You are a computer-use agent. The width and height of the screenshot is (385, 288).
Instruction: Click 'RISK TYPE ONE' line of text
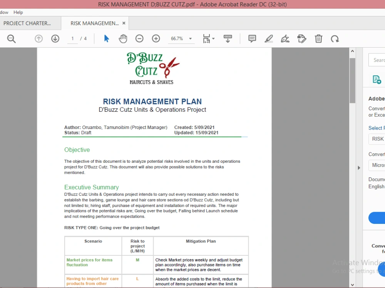(x=112, y=227)
